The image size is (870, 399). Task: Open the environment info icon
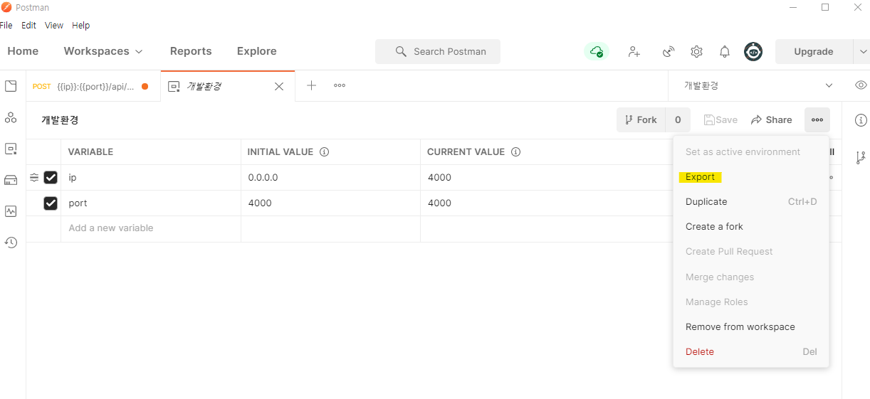click(861, 120)
